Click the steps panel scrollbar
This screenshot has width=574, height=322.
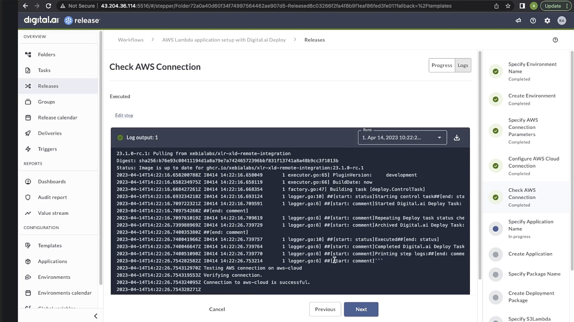coord(572,161)
